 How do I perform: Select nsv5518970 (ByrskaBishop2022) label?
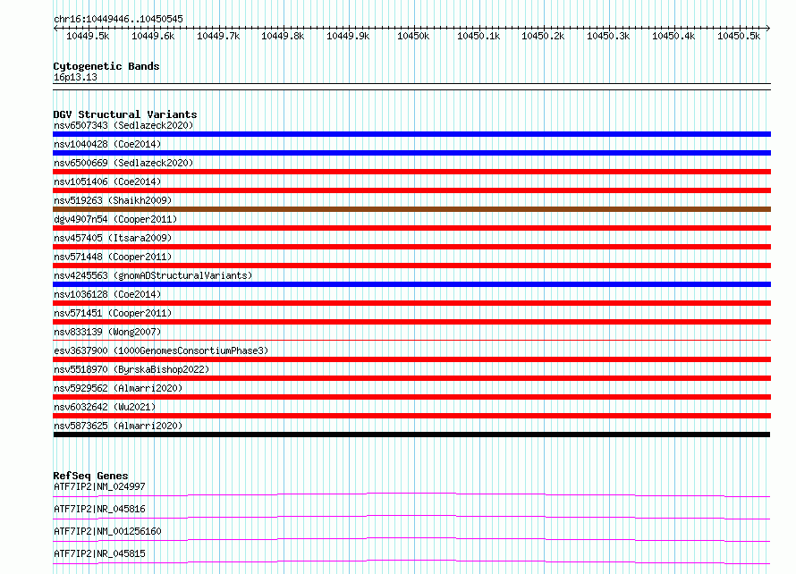(x=131, y=369)
